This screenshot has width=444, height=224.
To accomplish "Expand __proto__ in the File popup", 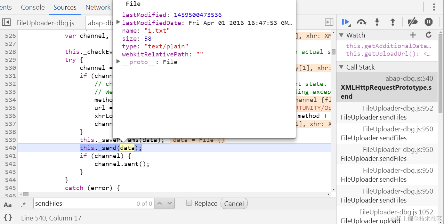I will point(118,61).
